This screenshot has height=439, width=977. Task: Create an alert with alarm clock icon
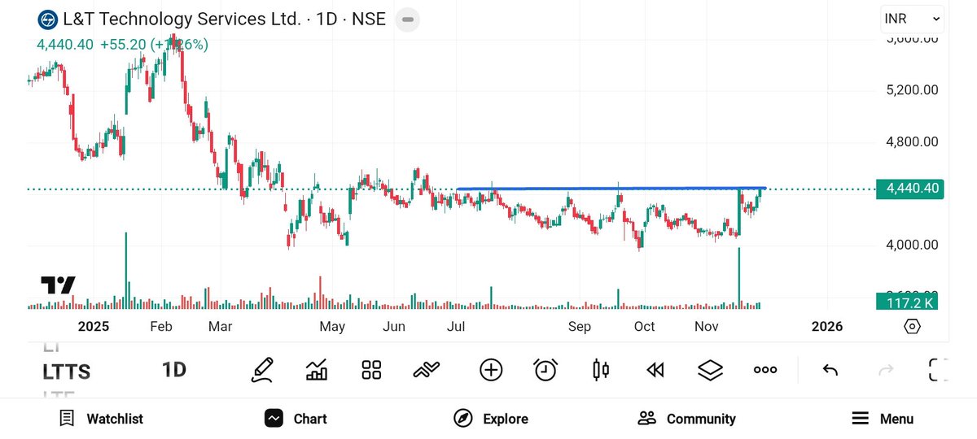point(545,370)
